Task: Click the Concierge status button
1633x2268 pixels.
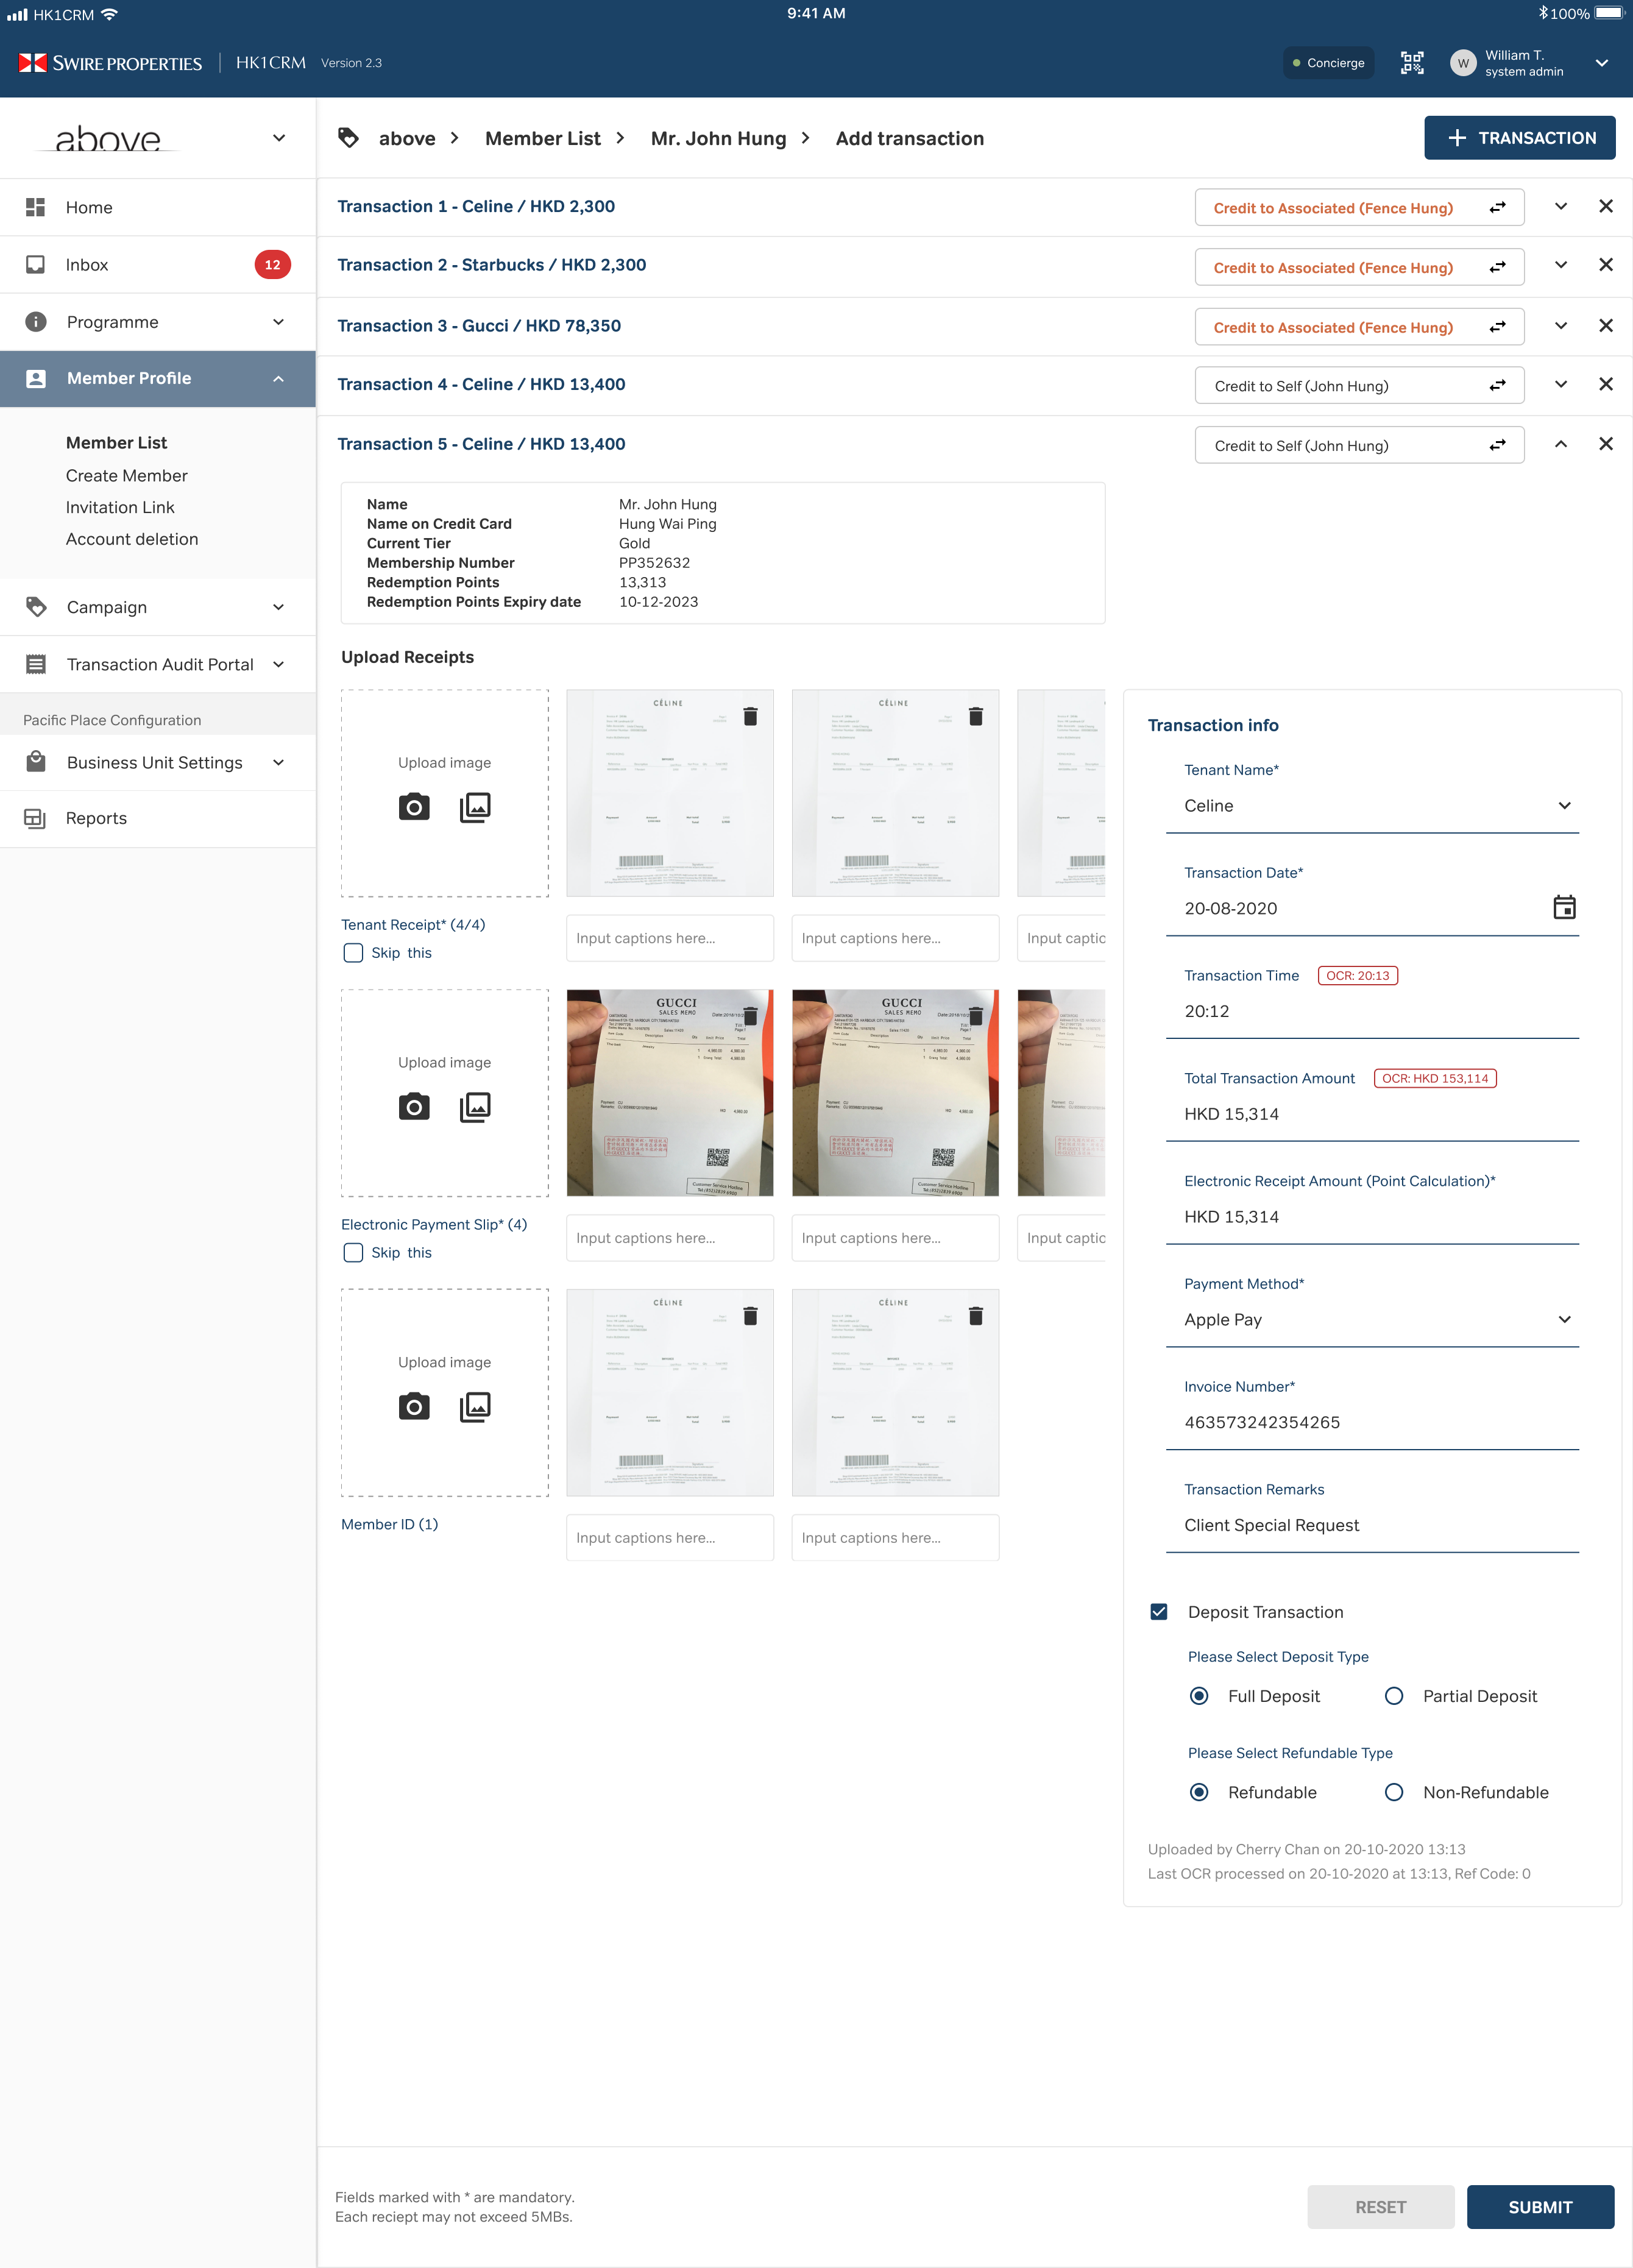Action: [x=1328, y=63]
